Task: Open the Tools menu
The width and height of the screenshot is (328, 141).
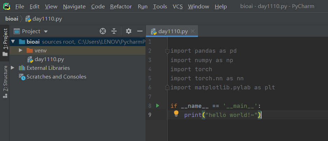Action: point(160,7)
